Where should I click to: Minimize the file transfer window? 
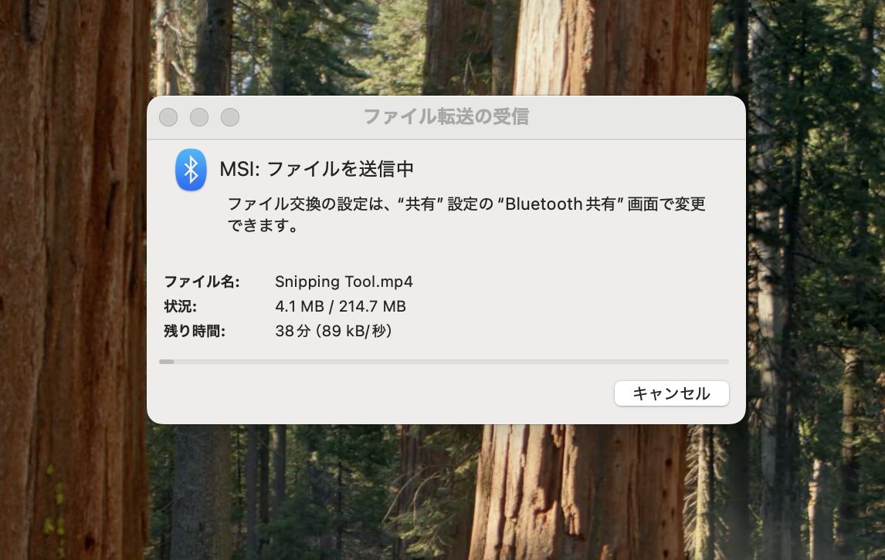(x=199, y=117)
